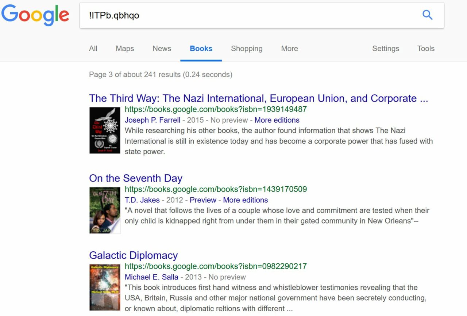Open Preview for On the Seventh Day
Image resolution: width=467 pixels, height=316 pixels.
[203, 200]
